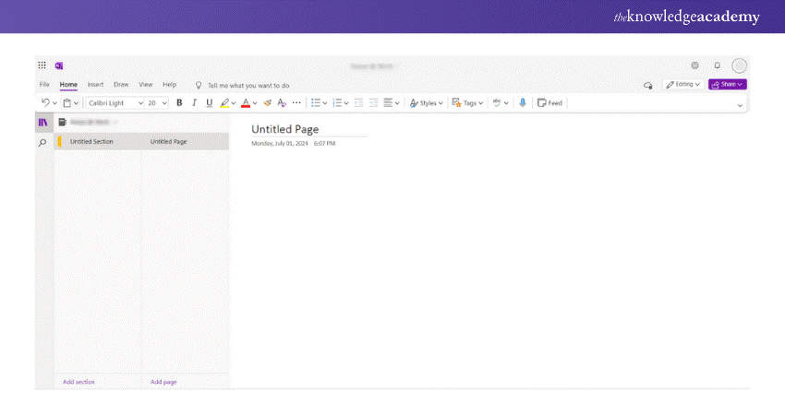Open the Draw ribbon tab

pos(121,84)
